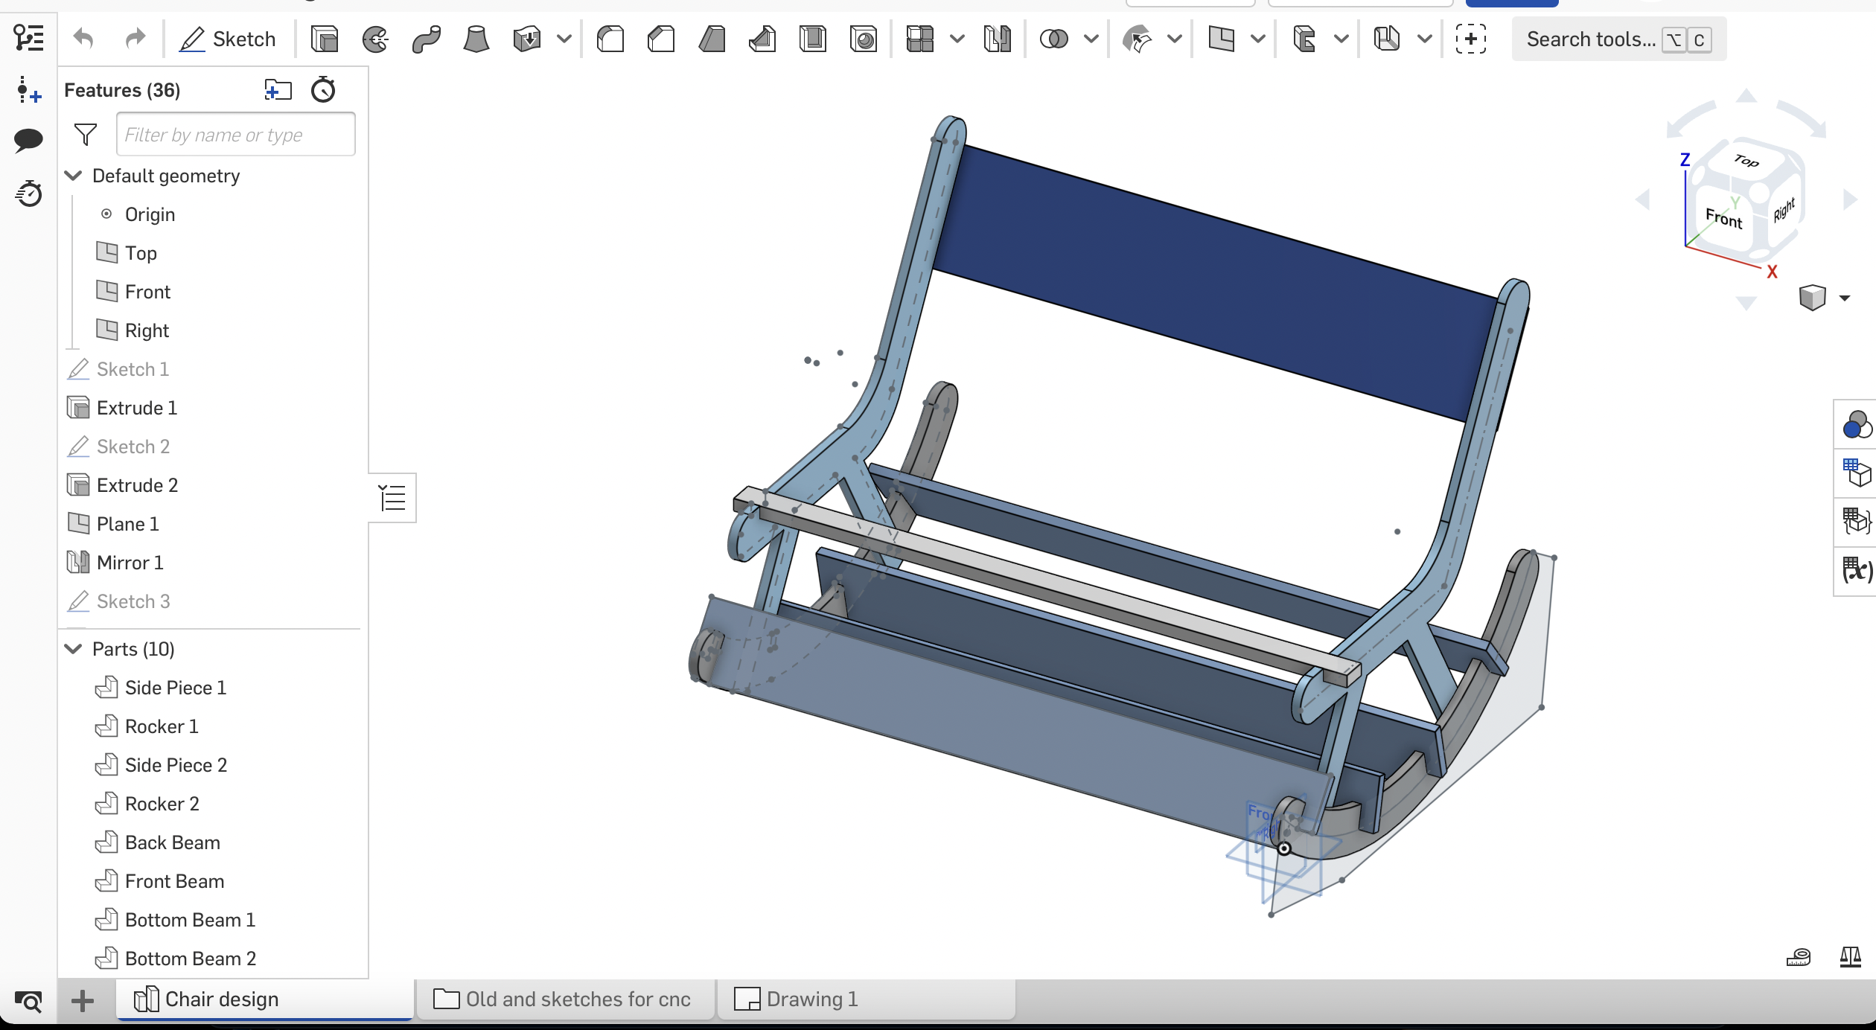The image size is (1876, 1030).
Task: Activate the Measure tool at bottom right
Action: tap(1800, 958)
